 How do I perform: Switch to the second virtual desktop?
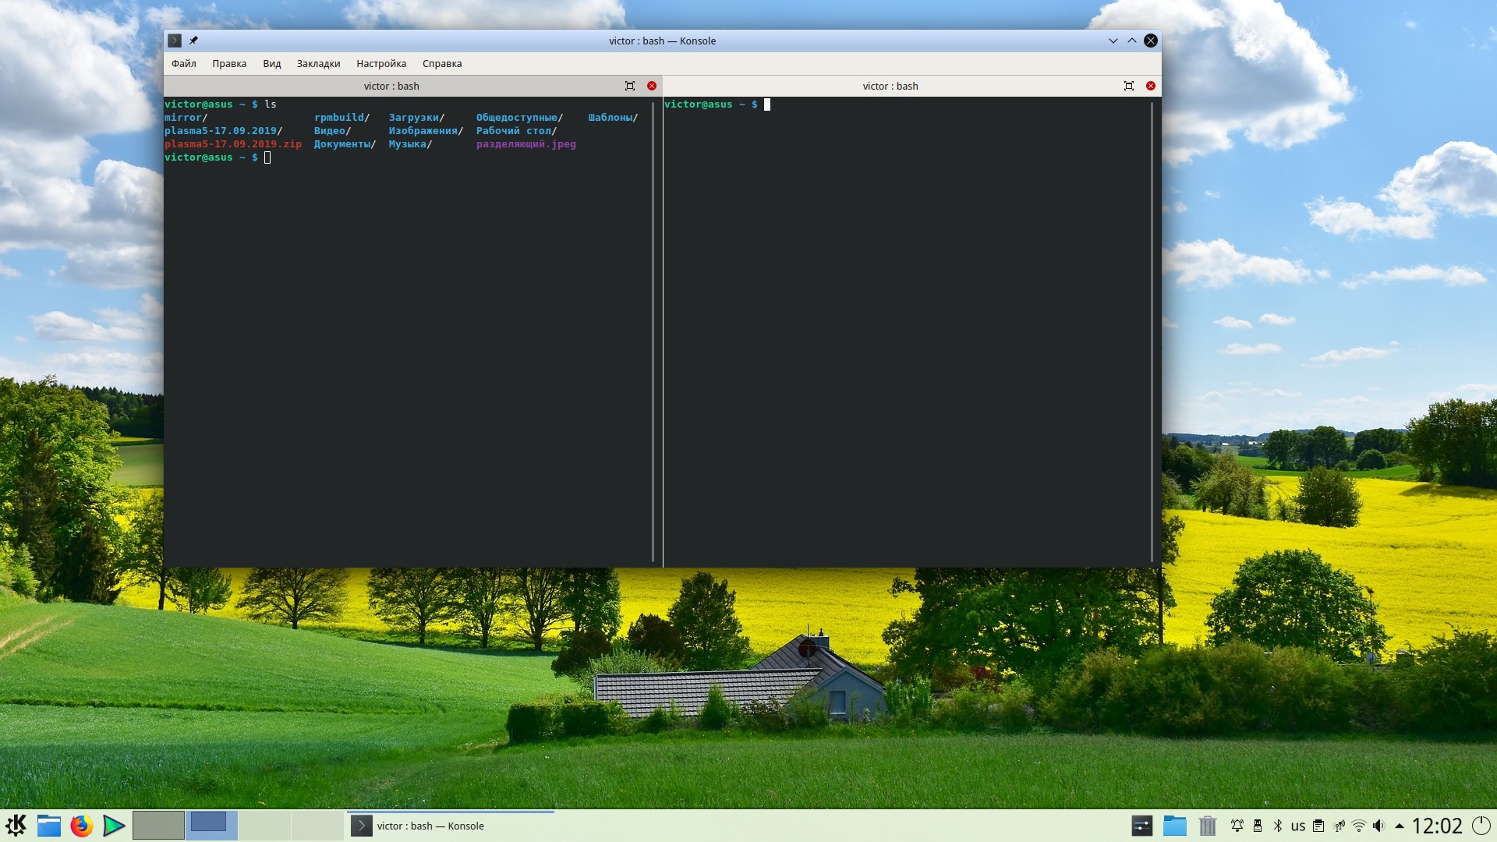[211, 825]
